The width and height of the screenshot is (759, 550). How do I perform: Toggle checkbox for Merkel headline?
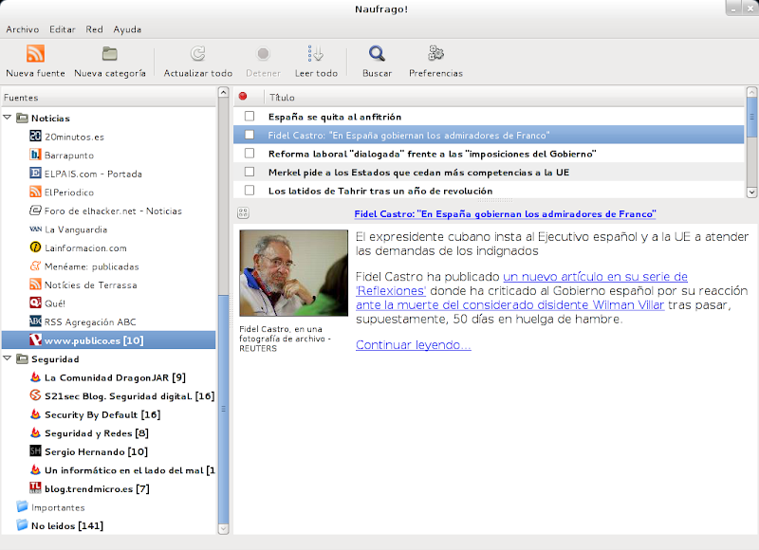[250, 172]
